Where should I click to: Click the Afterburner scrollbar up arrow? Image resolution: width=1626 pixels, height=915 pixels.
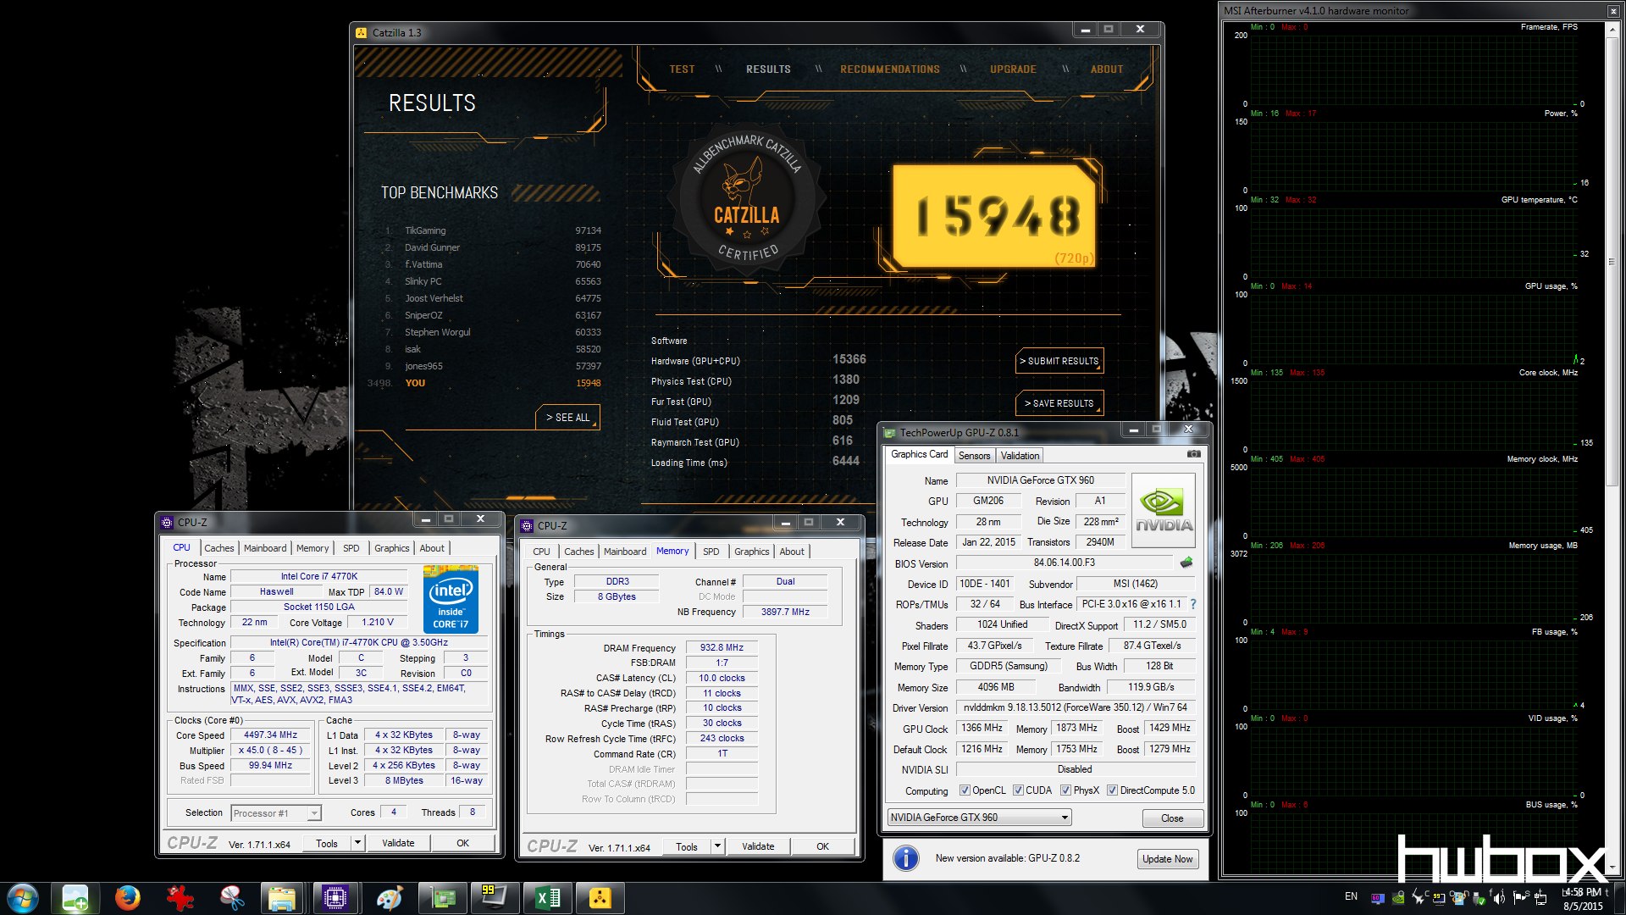click(1612, 28)
